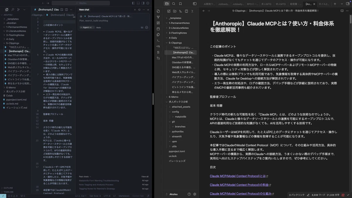The height and width of the screenshot is (198, 352).
Task: Switch to AI開発ツ... tab in Obsidian
Action: (209, 4)
